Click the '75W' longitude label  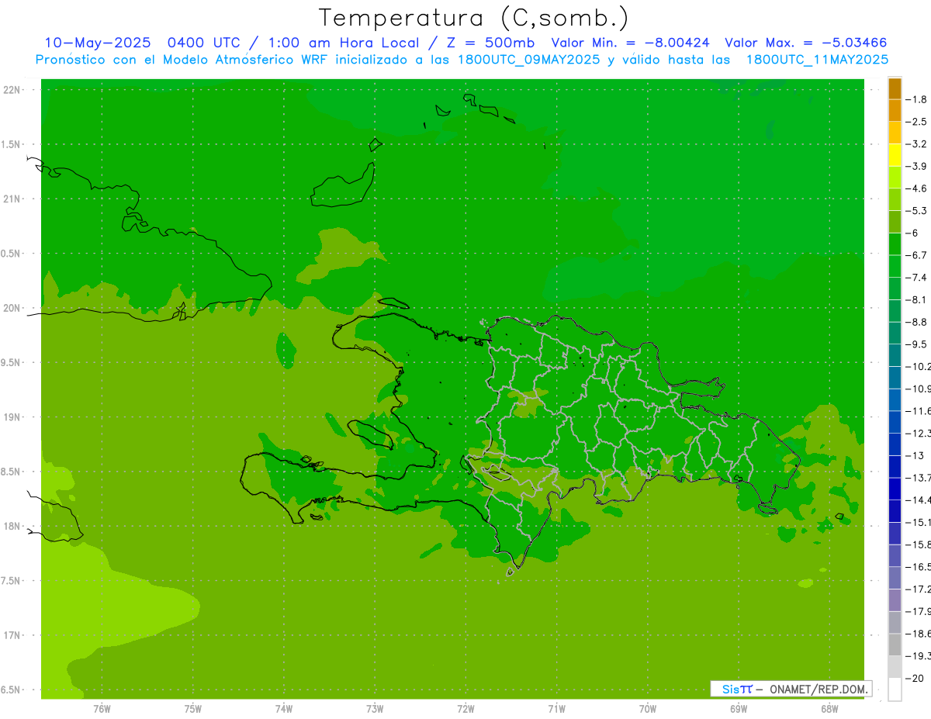[x=193, y=708]
